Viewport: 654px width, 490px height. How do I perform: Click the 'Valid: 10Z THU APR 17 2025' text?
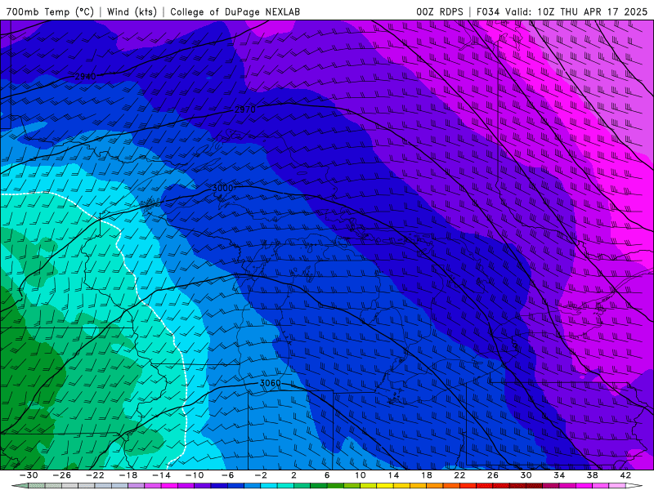(576, 11)
